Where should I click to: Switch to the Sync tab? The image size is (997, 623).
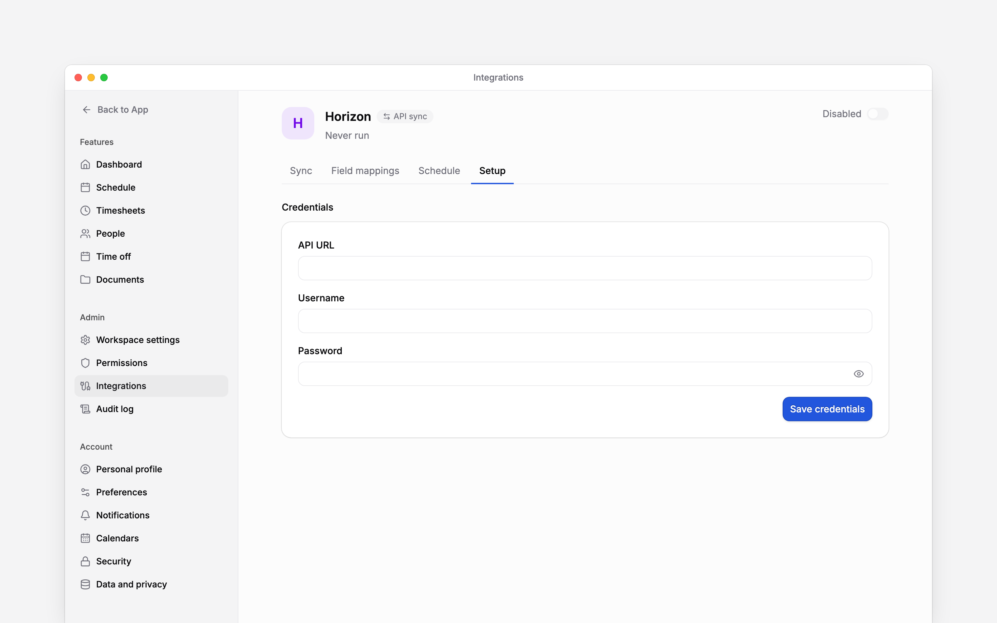[x=301, y=171]
